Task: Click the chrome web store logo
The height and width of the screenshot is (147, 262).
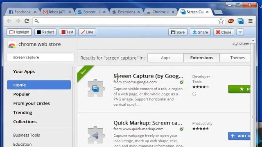Action: tap(12, 45)
